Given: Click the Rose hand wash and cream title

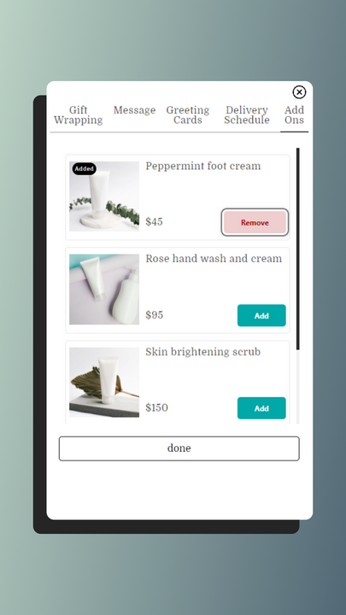Looking at the screenshot, I should (214, 259).
